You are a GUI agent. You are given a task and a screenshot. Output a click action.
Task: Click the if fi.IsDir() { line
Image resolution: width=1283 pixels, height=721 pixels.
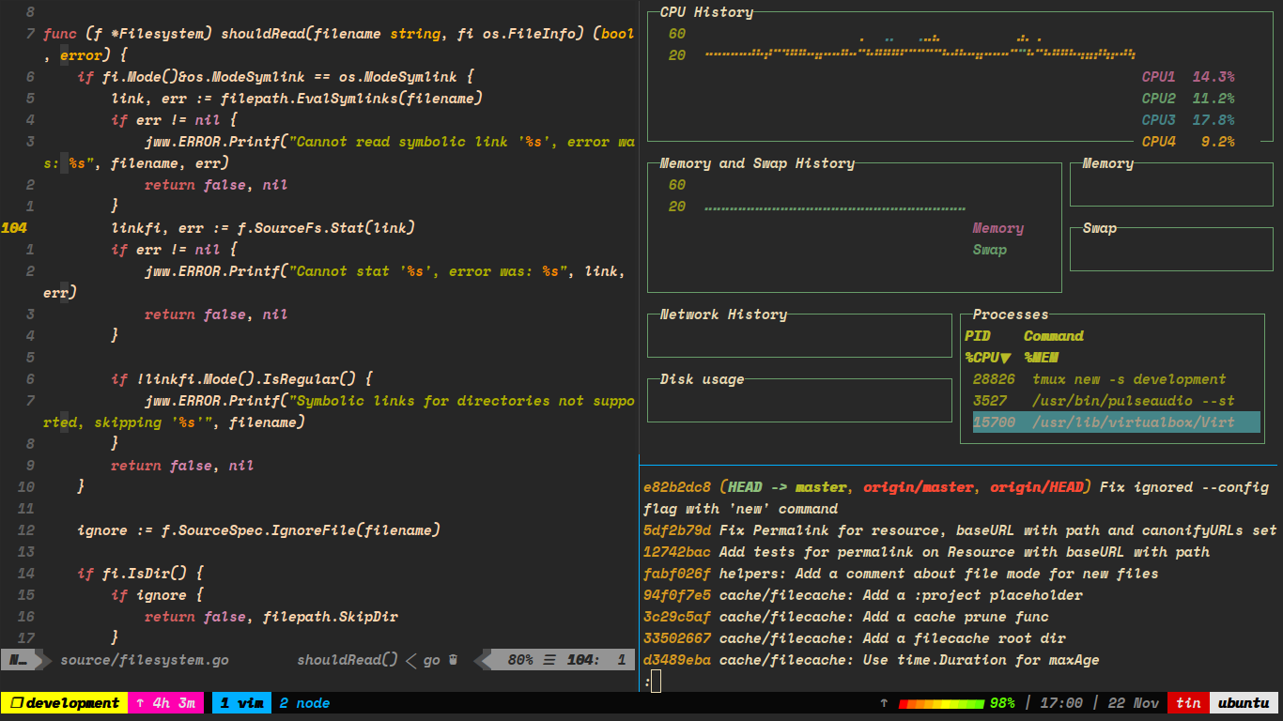coord(140,574)
